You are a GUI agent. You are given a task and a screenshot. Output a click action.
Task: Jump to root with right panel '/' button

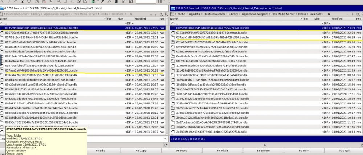coord(352,14)
